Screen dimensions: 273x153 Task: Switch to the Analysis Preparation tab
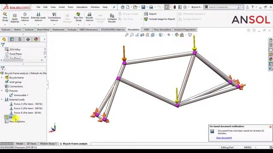185,30
